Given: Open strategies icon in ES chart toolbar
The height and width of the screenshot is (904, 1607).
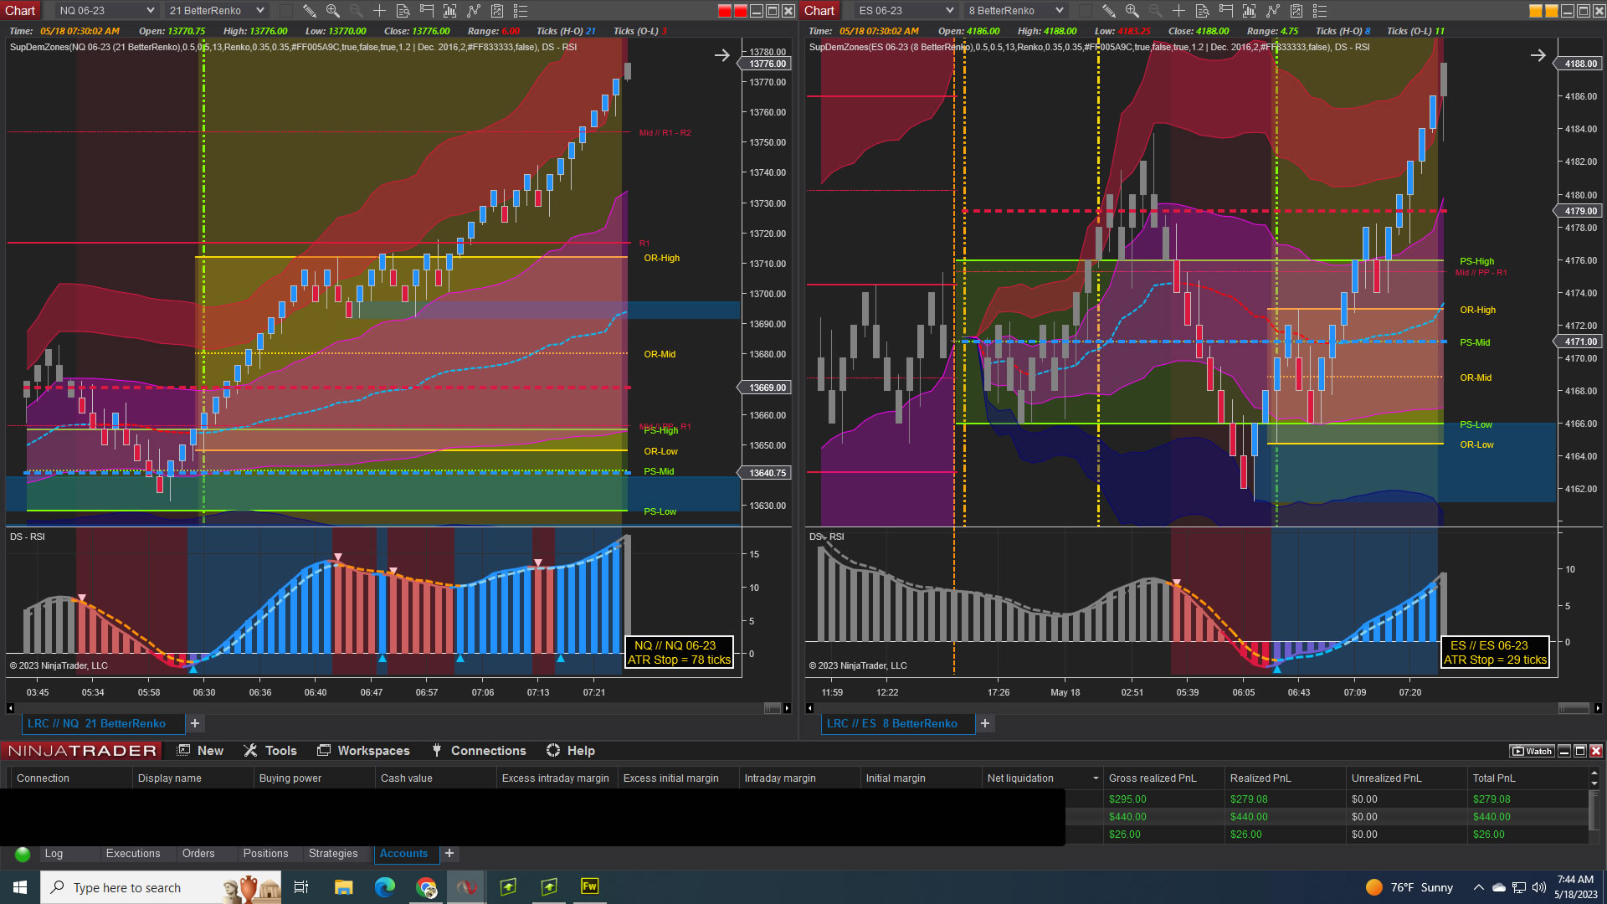Looking at the screenshot, I should (1296, 11).
